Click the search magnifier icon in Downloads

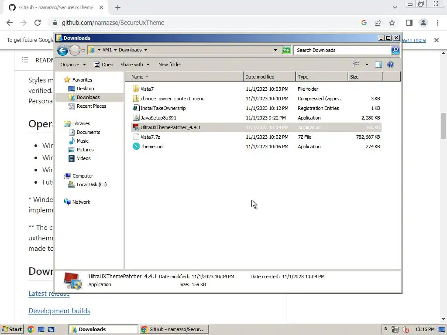coord(395,50)
